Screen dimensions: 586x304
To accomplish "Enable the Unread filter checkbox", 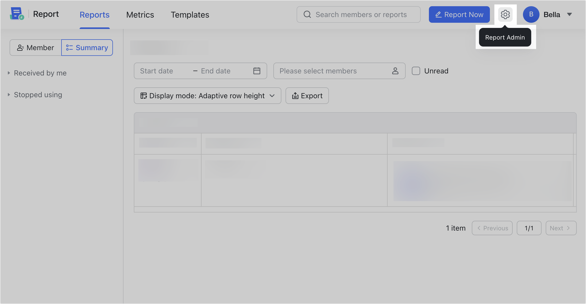I will (x=416, y=71).
